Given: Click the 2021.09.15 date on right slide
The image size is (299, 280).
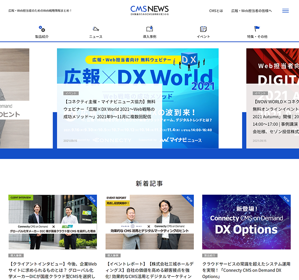Looking at the screenshot, I should pos(260,141).
